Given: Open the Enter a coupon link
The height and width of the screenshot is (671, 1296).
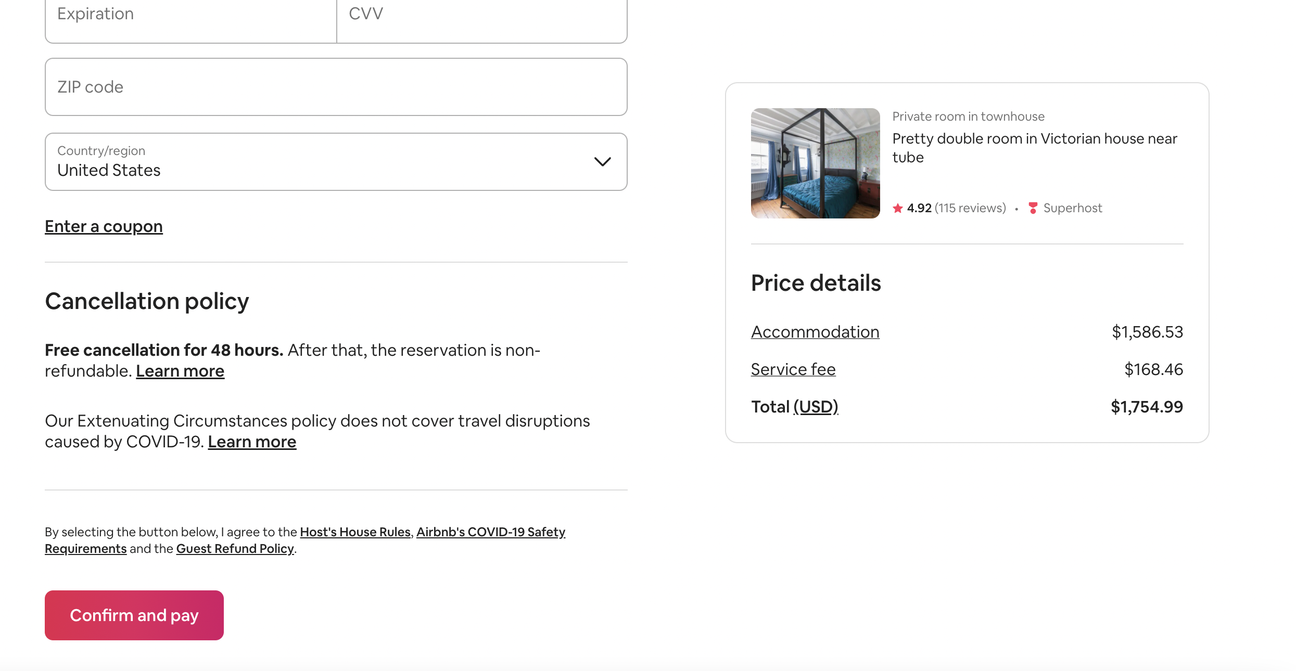Looking at the screenshot, I should [104, 226].
